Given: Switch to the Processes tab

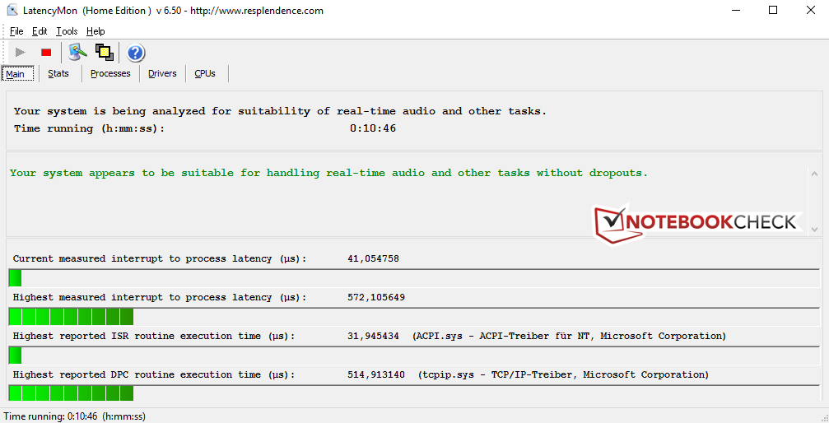Looking at the screenshot, I should (x=110, y=73).
